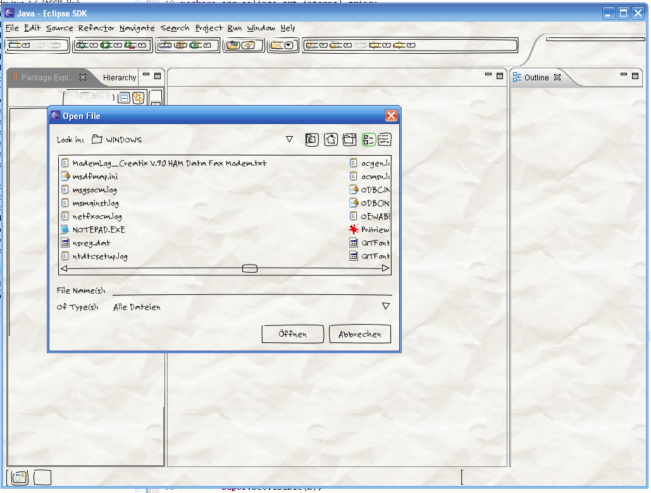The width and height of the screenshot is (651, 493).
Task: Close the Package Explorer tab
Action: 83,77
